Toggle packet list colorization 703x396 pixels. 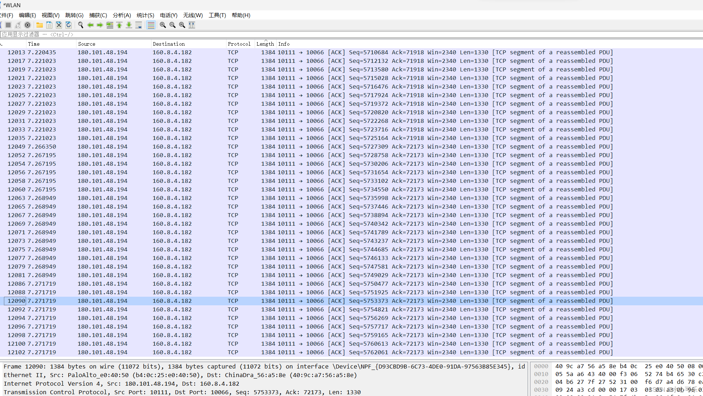point(151,25)
